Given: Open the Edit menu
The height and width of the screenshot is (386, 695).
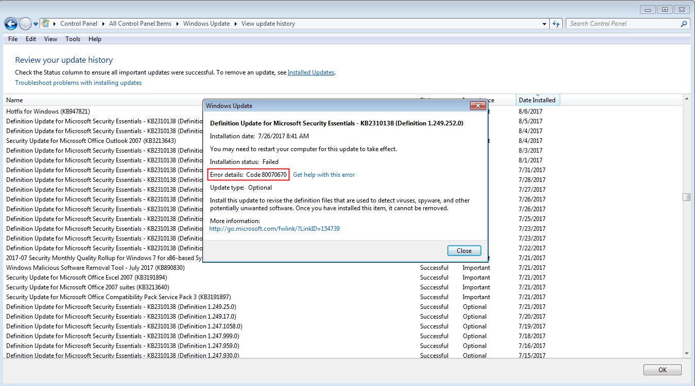Looking at the screenshot, I should click(x=31, y=39).
